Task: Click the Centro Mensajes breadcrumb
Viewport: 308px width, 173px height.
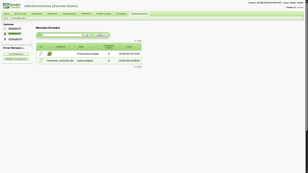Action: click(18, 18)
